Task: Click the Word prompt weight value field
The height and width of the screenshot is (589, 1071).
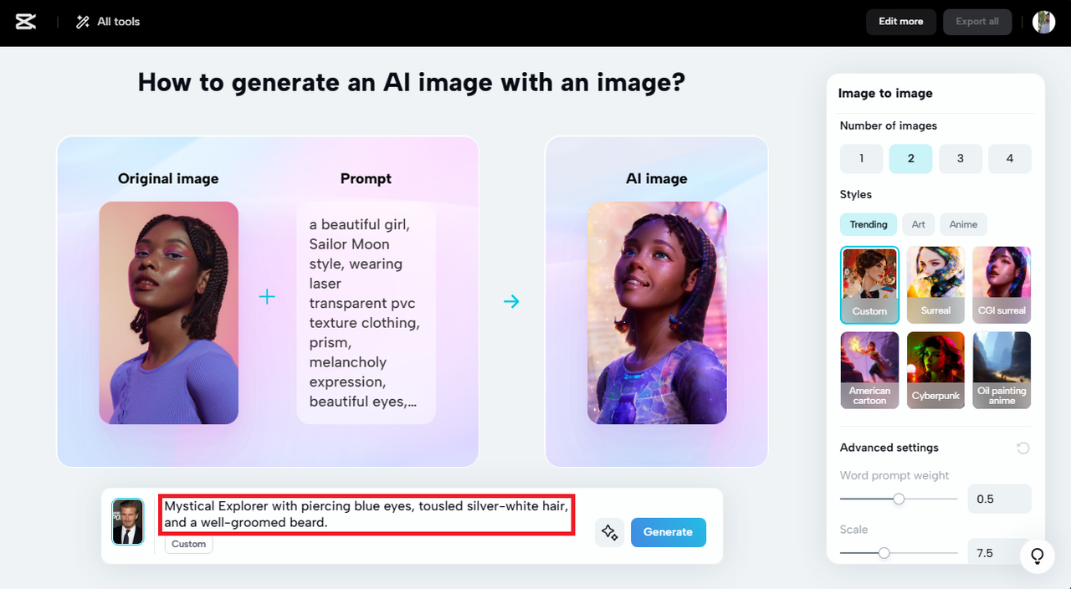Action: pyautogui.click(x=999, y=499)
